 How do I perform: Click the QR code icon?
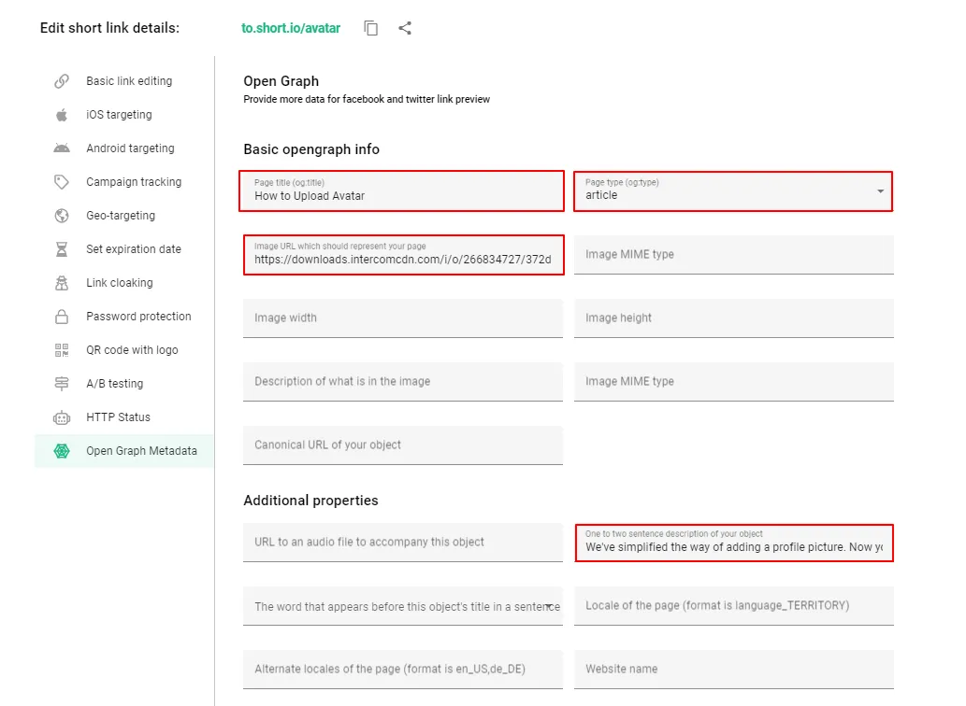tap(62, 350)
